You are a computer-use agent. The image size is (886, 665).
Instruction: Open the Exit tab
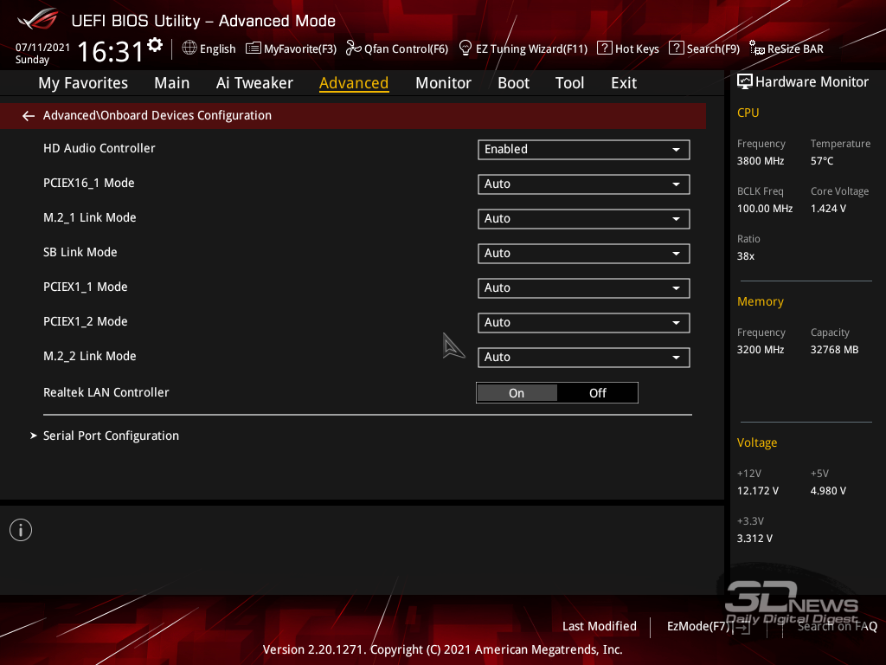[x=624, y=83]
